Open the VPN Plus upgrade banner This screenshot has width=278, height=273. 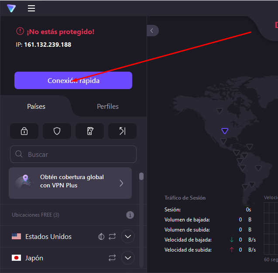70,183
